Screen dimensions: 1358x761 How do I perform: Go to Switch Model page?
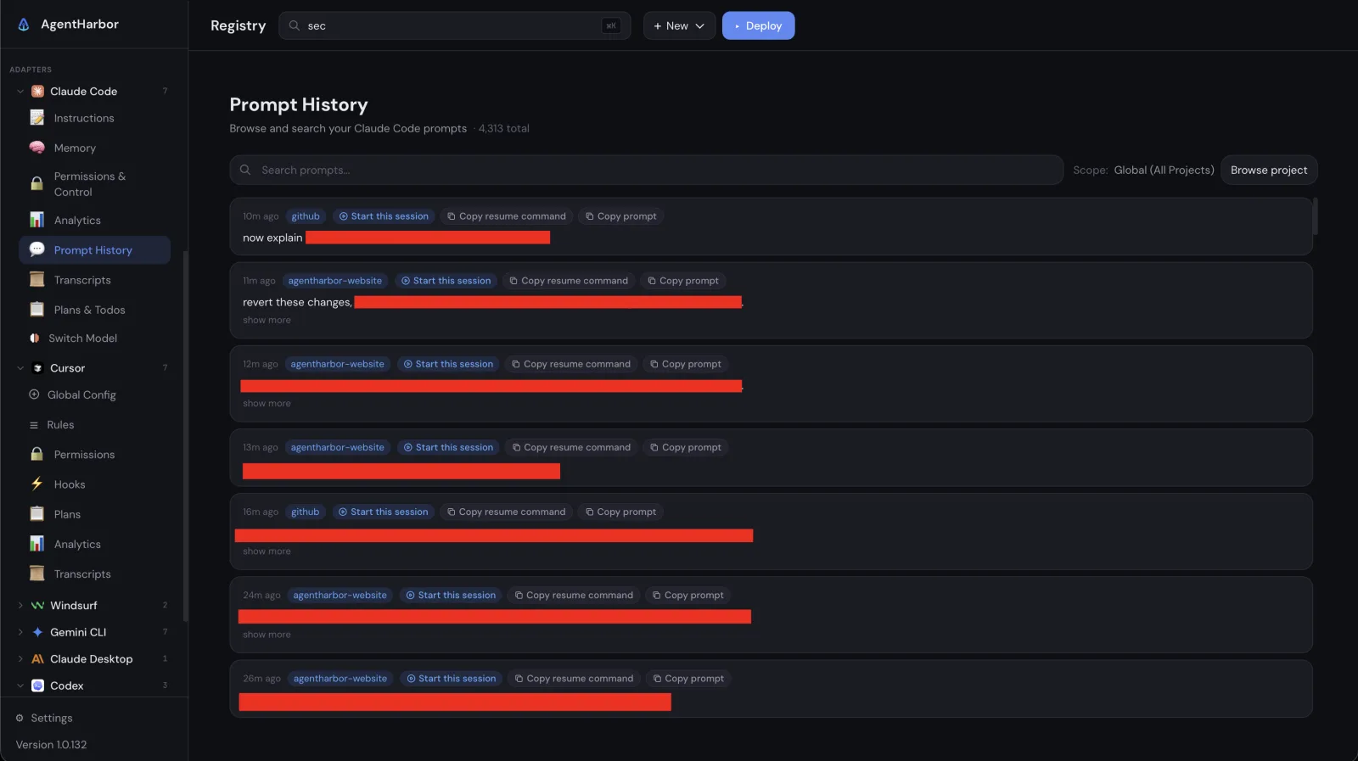tap(94, 338)
